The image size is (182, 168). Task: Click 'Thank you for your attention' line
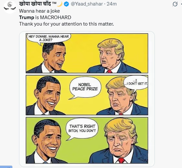pyautogui.click(x=67, y=24)
